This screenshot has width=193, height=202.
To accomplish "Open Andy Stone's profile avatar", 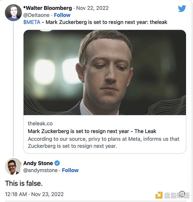I will coord(13,167).
